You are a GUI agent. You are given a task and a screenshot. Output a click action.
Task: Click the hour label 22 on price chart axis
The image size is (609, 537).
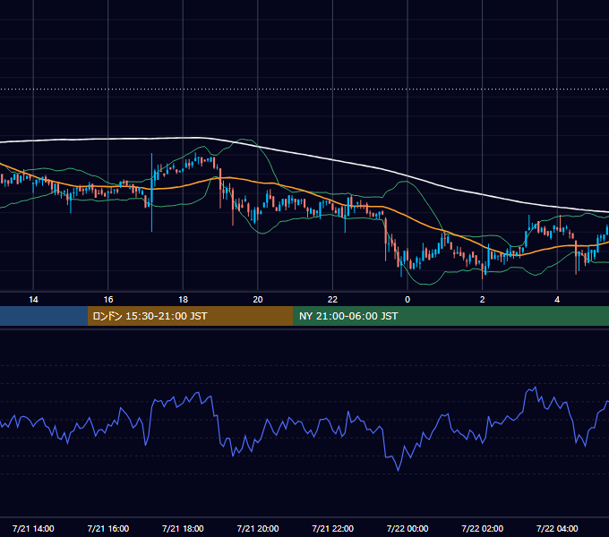pyautogui.click(x=332, y=300)
